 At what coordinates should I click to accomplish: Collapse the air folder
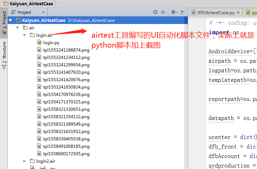[18, 28]
